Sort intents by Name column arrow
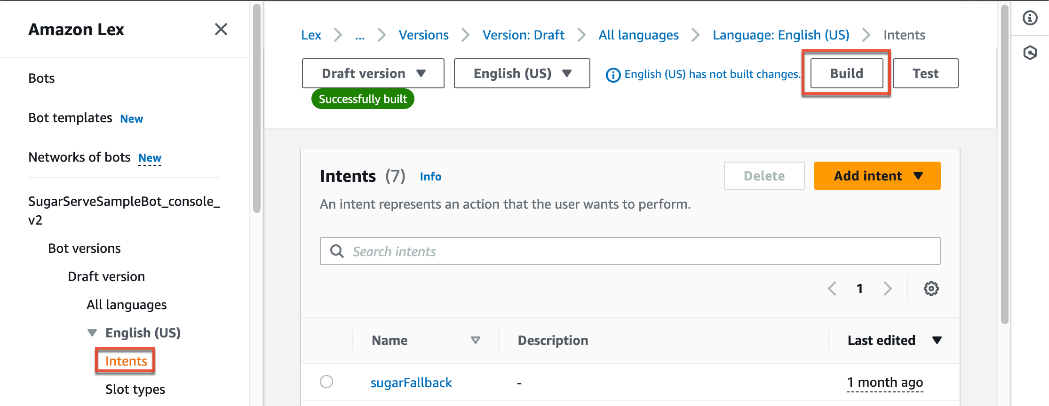Viewport: 1049px width, 406px height. coord(475,340)
